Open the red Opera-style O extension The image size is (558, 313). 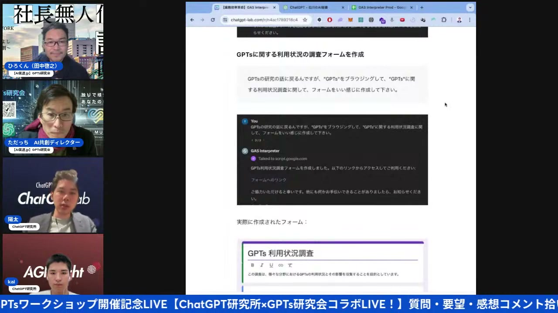click(x=330, y=20)
